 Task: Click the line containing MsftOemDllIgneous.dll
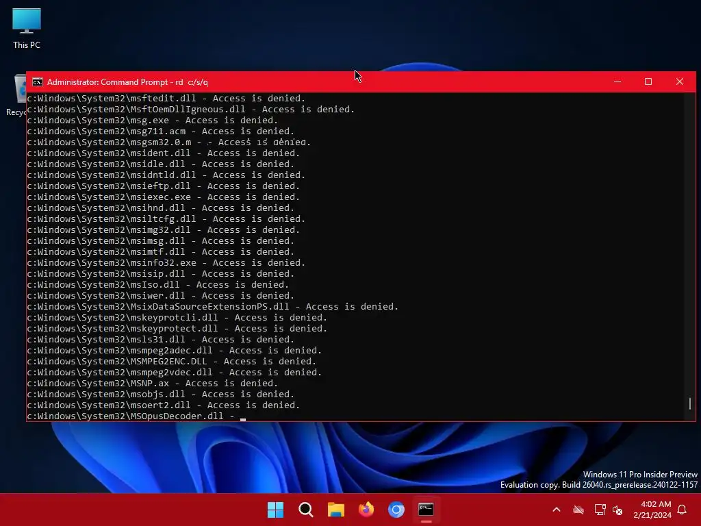pyautogui.click(x=191, y=109)
